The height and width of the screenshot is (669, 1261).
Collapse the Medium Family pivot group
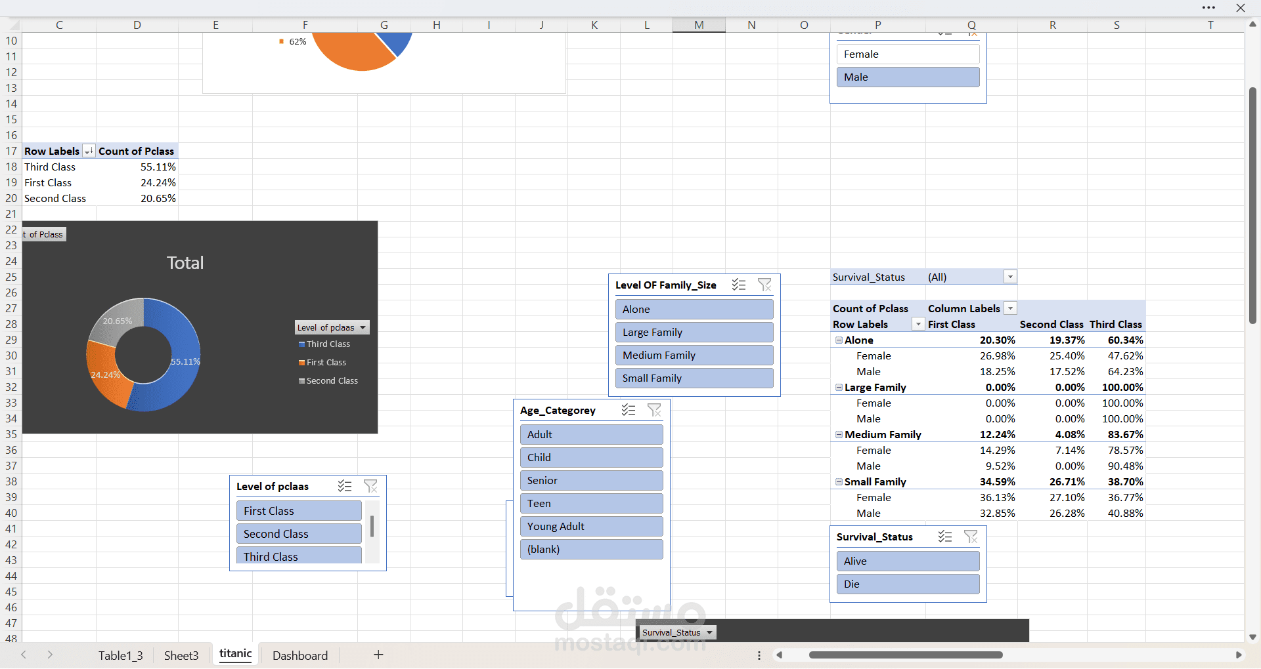[839, 435]
